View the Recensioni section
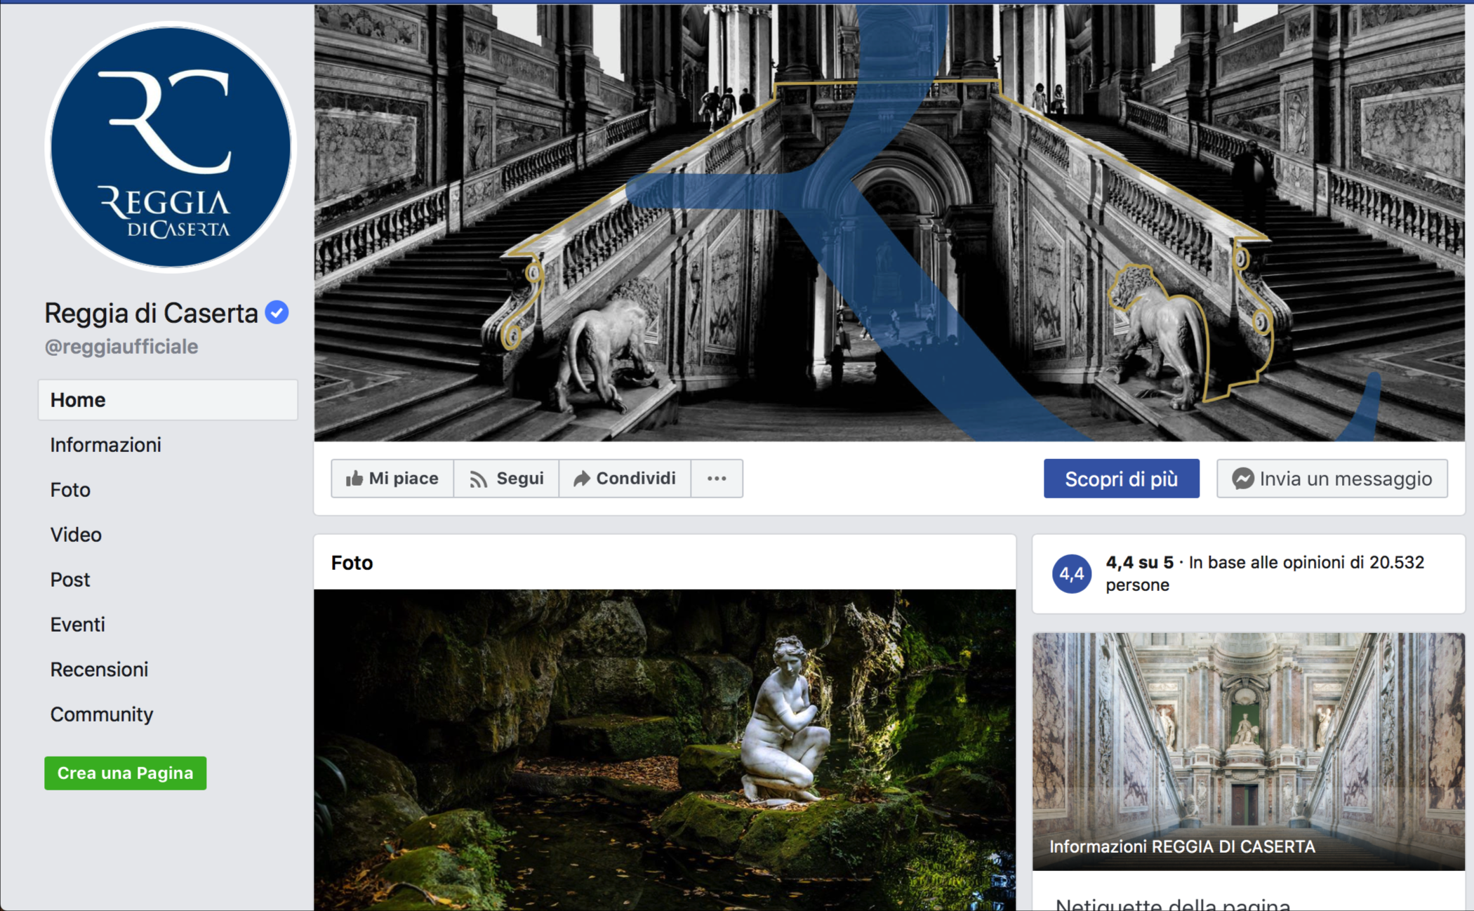This screenshot has width=1474, height=911. 99,670
